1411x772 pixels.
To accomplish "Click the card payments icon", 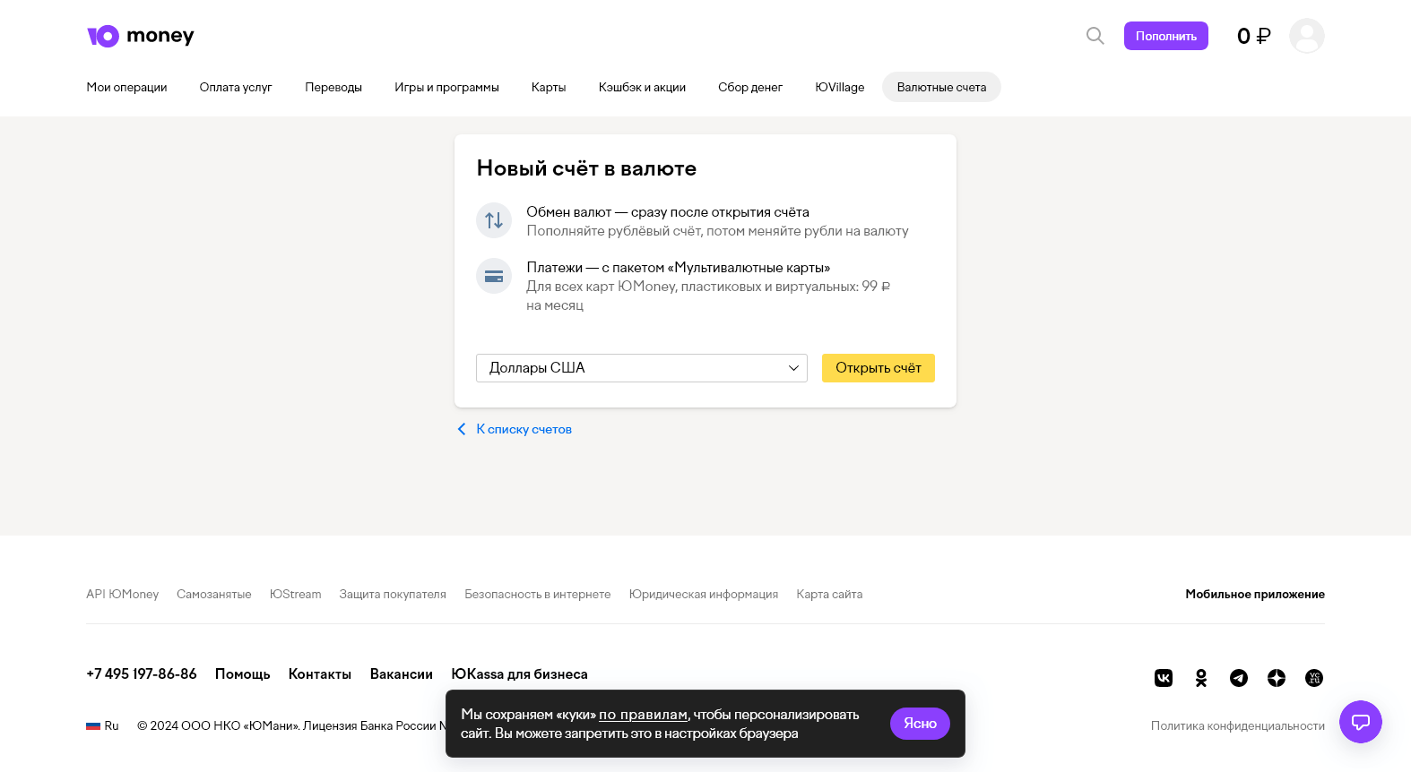I will [494, 277].
